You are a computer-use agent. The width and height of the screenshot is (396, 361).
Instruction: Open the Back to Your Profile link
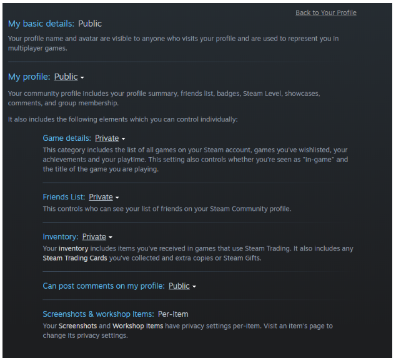[x=325, y=13]
